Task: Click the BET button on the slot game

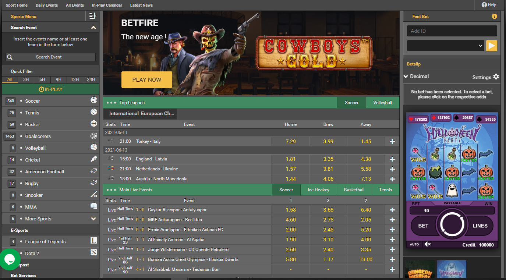Action: 423,226
